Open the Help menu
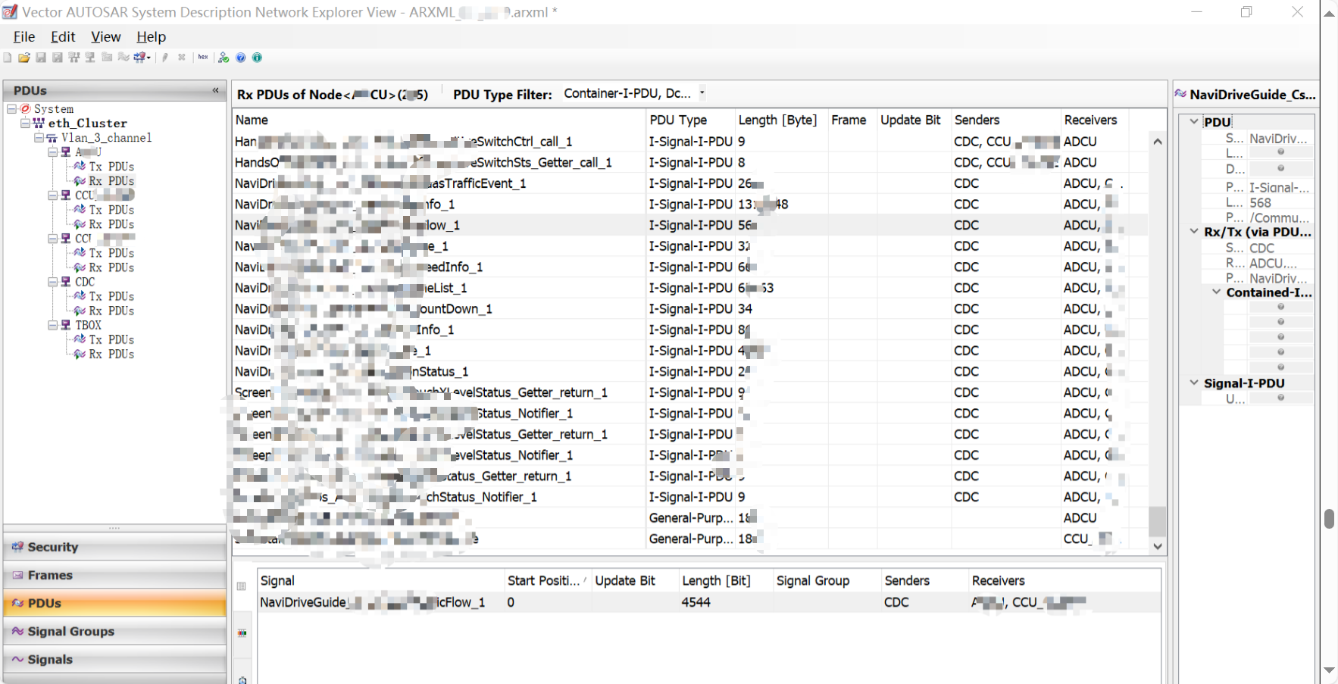This screenshot has width=1338, height=684. coord(151,36)
